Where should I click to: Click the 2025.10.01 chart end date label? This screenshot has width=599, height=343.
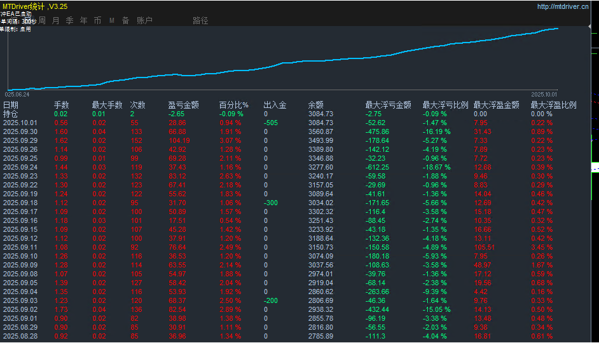click(544, 94)
